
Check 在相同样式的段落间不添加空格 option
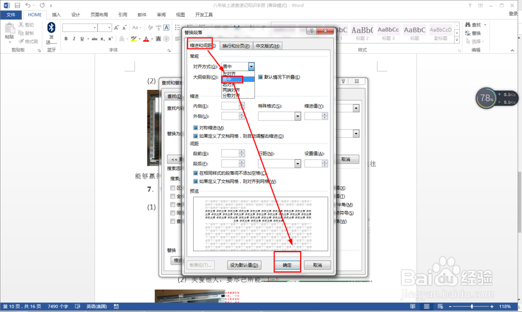[x=195, y=173]
